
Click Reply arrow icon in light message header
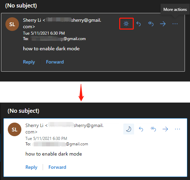[141, 129]
